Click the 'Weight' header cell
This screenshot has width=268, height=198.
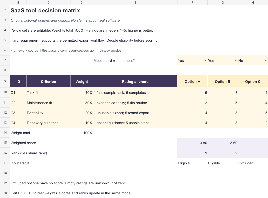82,82
